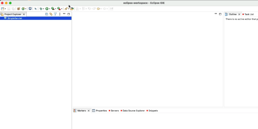Viewport: 258px width, 129px height.
Task: Toggle the Pin Editor toolbar icon
Action: pos(112,9)
